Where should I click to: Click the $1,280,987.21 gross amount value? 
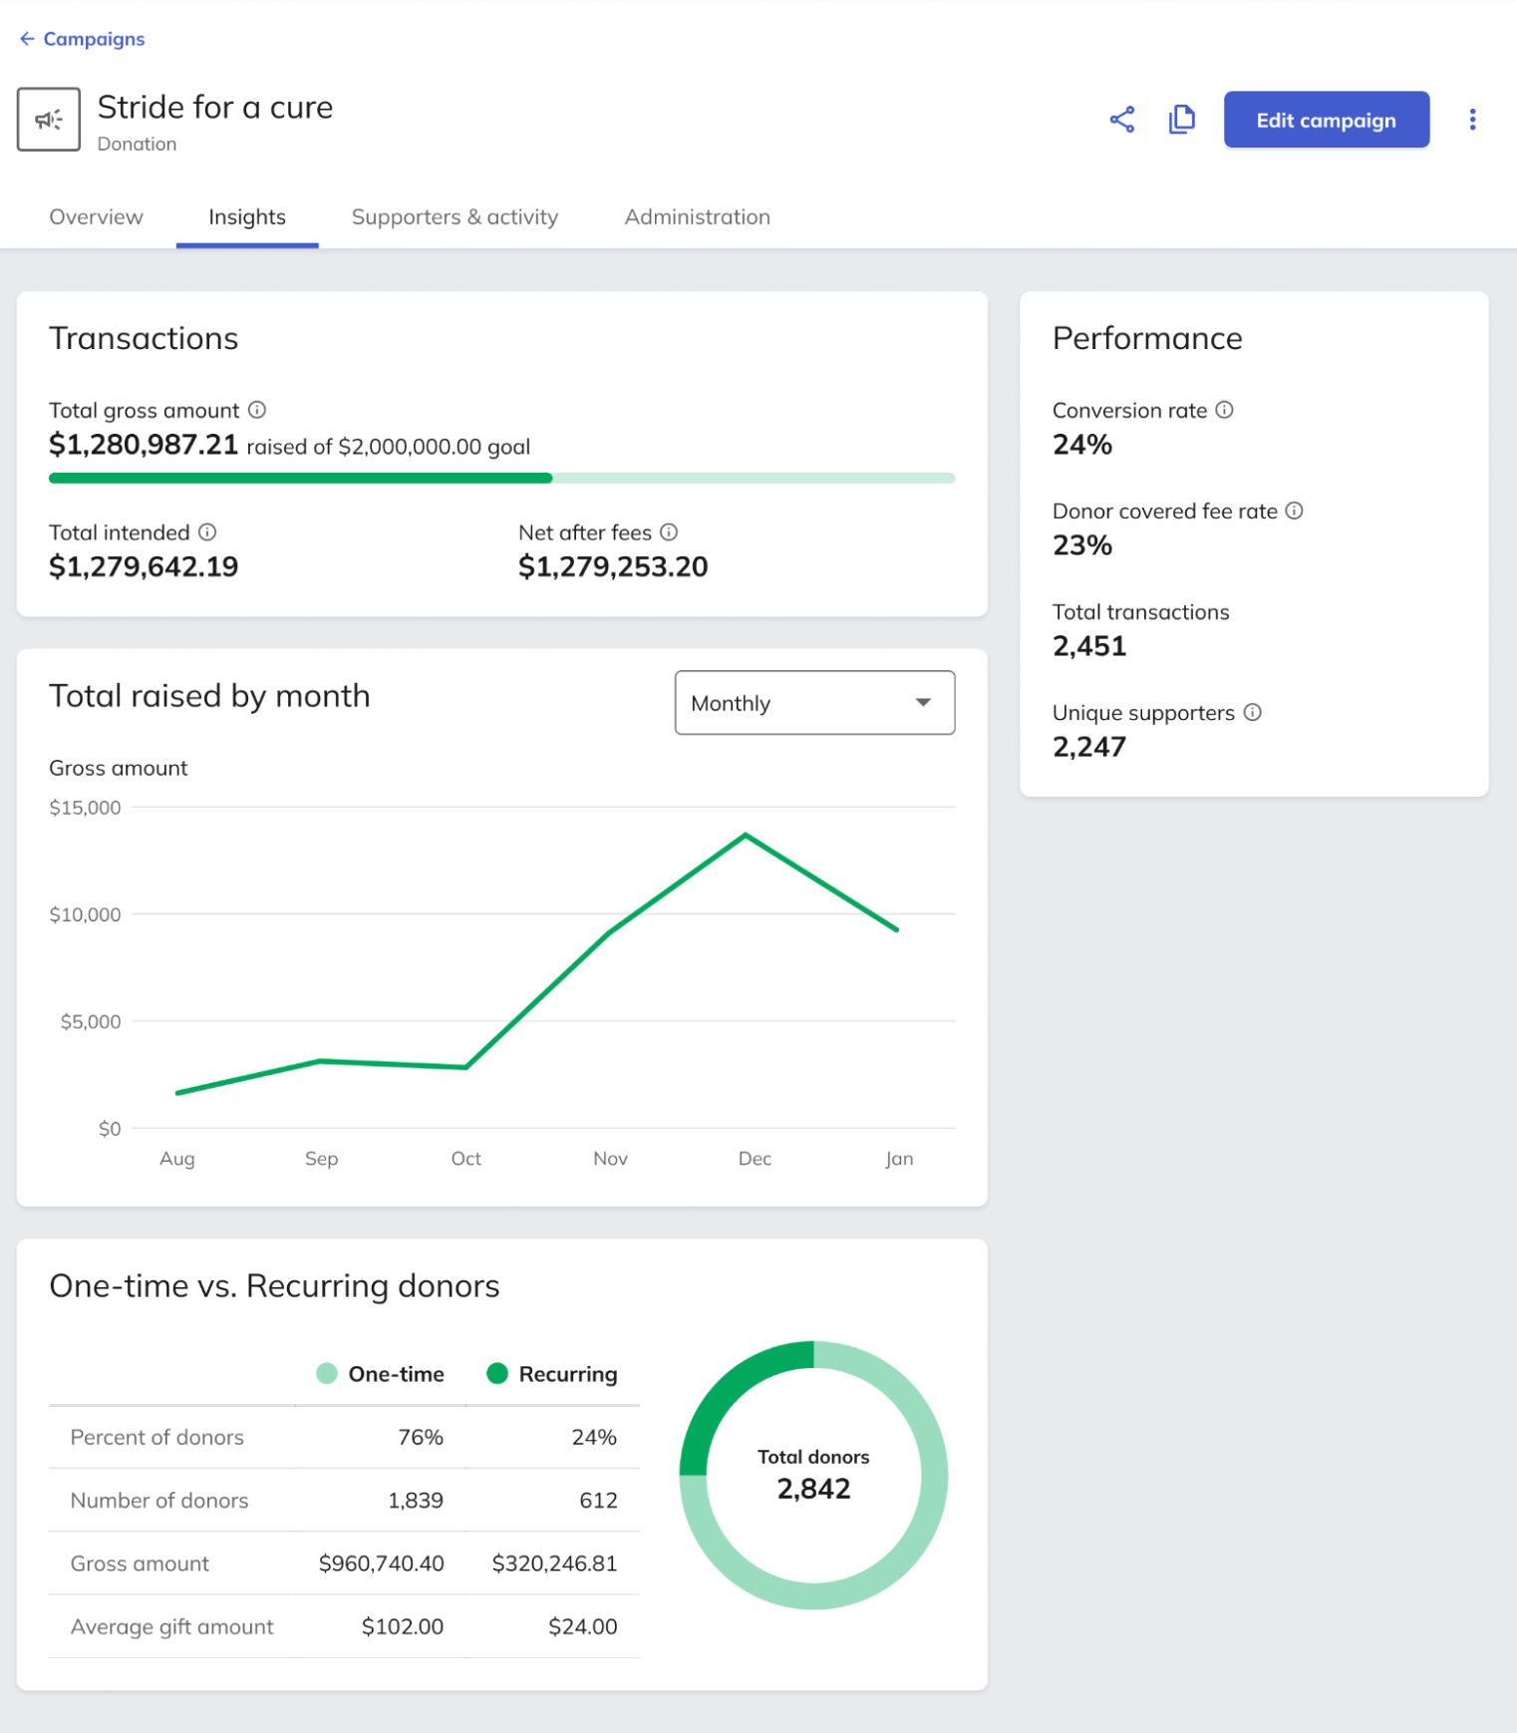tap(144, 445)
